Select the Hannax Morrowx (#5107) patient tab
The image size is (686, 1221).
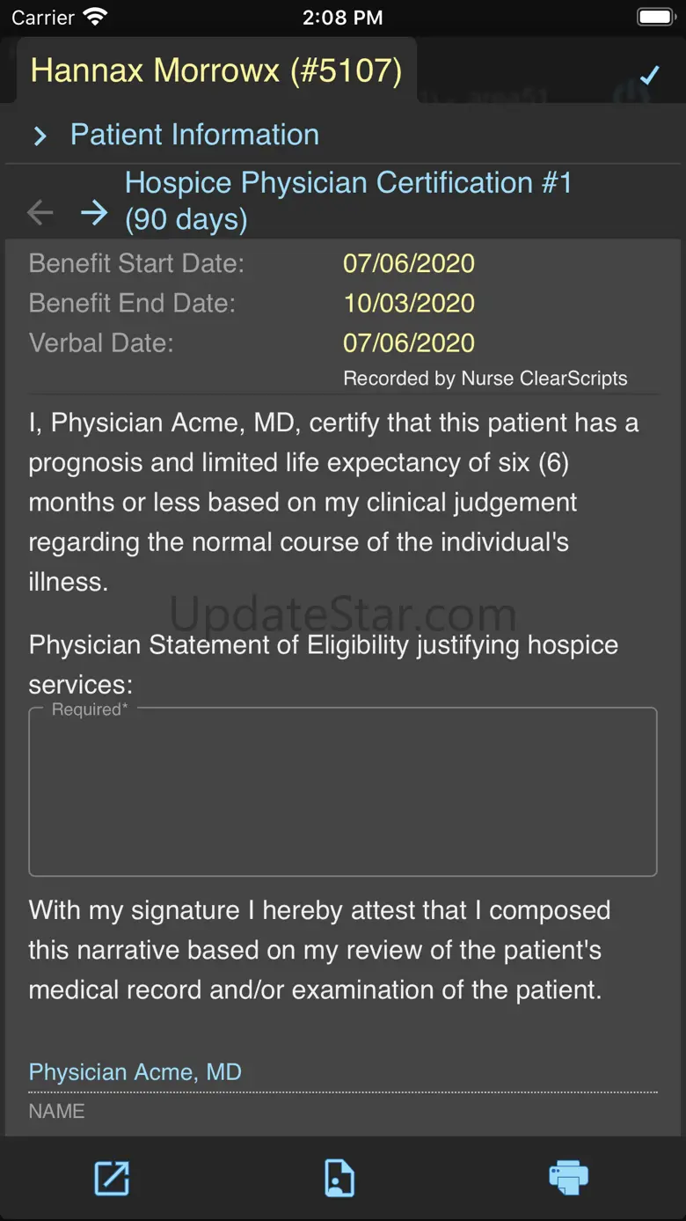pyautogui.click(x=216, y=70)
